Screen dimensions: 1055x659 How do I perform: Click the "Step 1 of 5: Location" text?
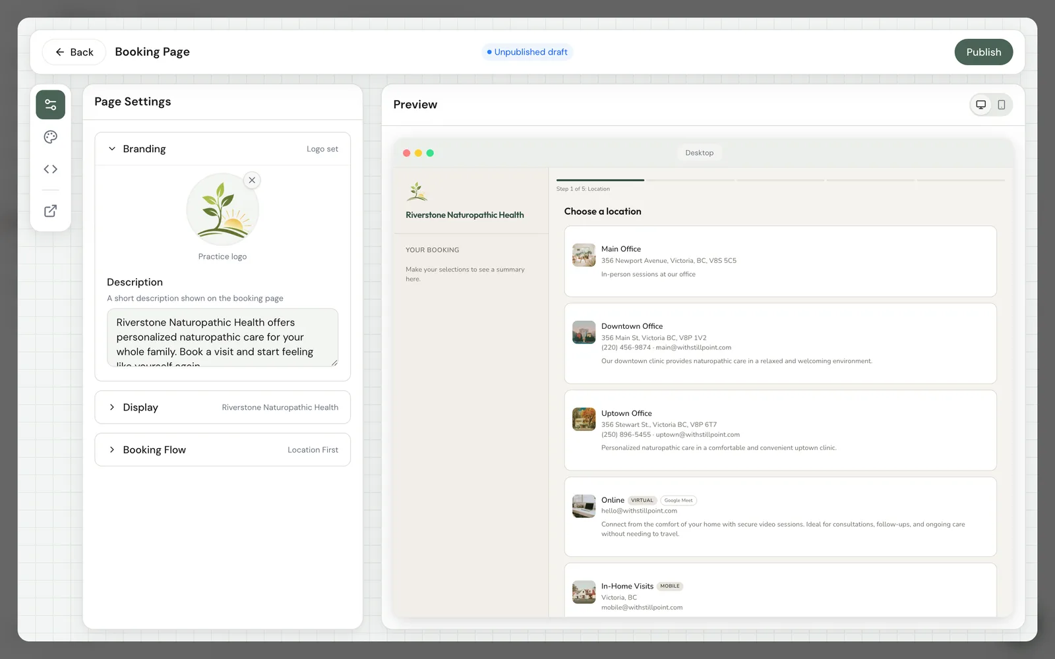pos(583,189)
